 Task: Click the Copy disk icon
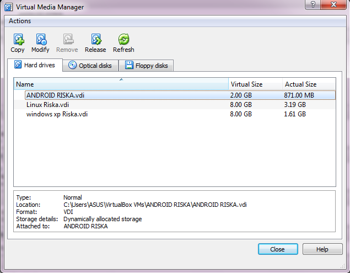coord(19,39)
